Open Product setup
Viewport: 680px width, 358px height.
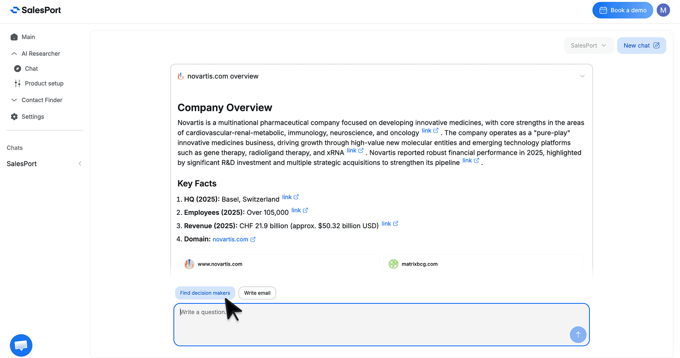point(44,84)
